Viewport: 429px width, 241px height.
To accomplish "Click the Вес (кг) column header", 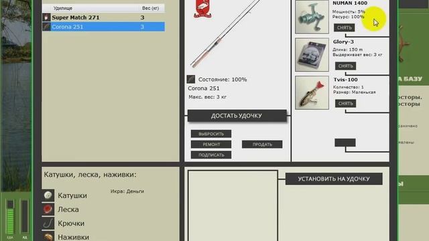I will [150, 8].
